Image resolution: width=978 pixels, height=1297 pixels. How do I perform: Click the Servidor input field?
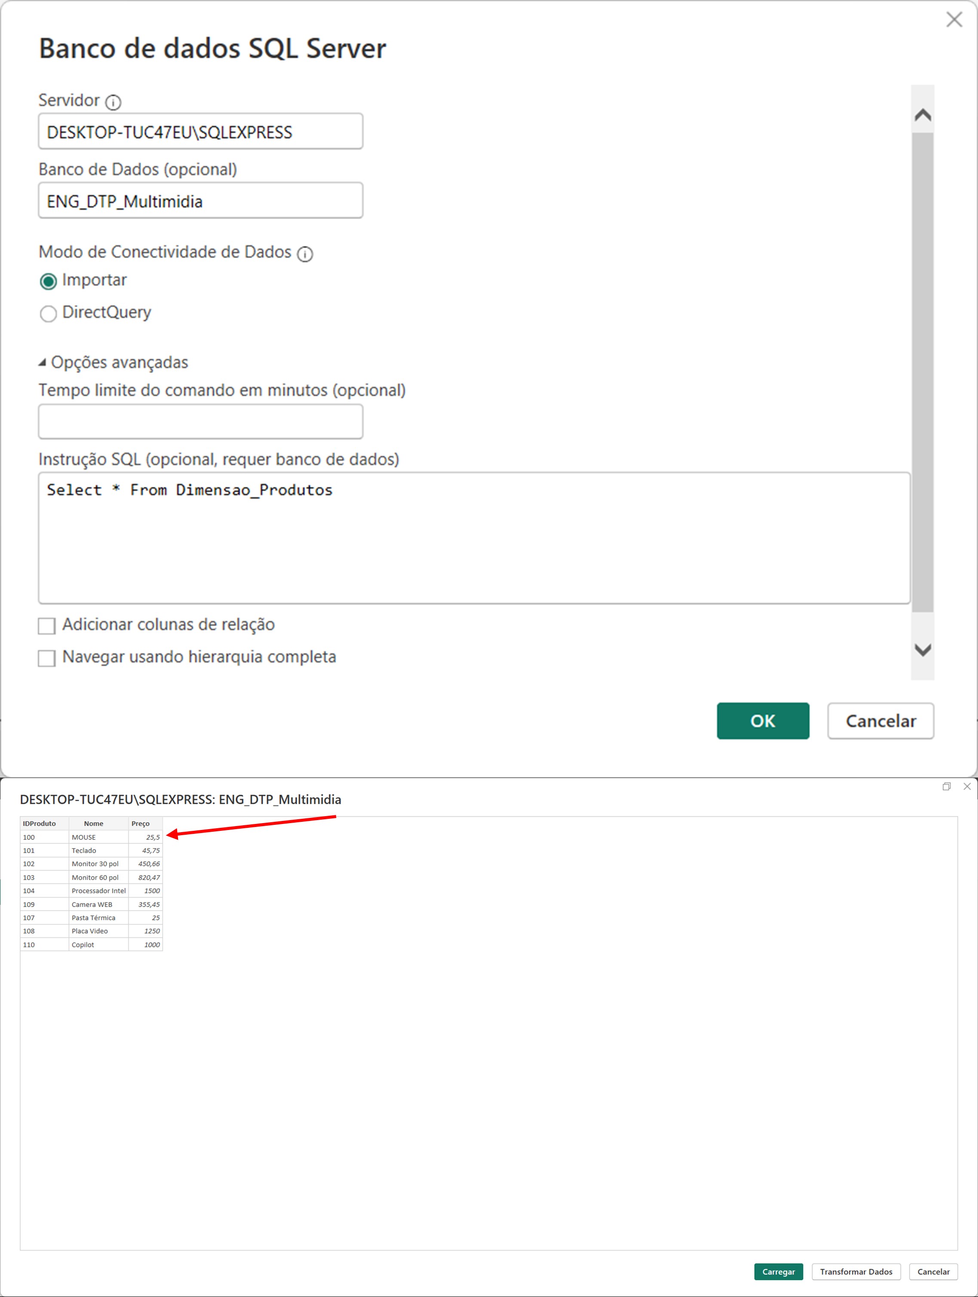pos(200,131)
